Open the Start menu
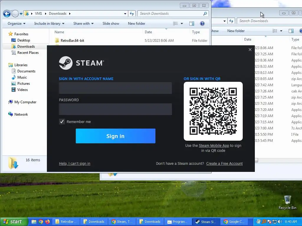The height and width of the screenshot is (226, 302). tap(14, 222)
